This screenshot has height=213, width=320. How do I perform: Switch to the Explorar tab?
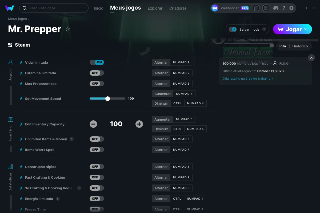pyautogui.click(x=155, y=8)
